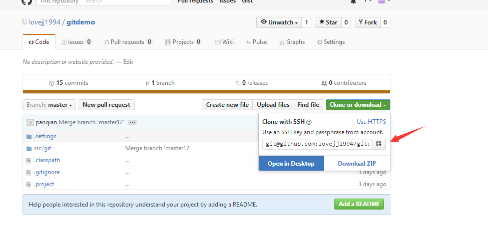View the Pulse tab

point(256,42)
